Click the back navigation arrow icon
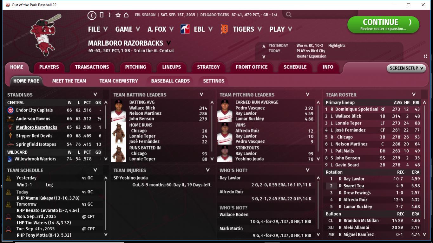 pyautogui.click(x=92, y=15)
